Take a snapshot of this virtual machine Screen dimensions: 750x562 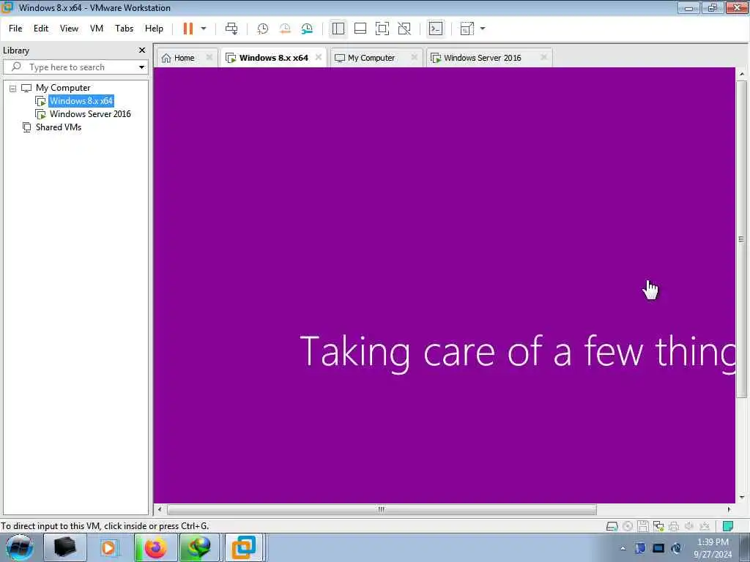click(x=263, y=29)
